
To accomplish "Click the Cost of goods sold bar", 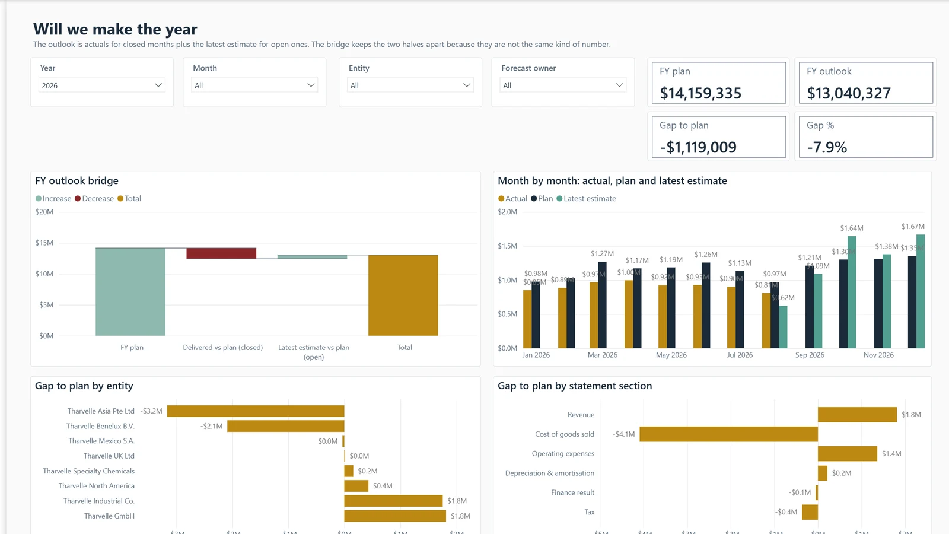I will click(728, 434).
